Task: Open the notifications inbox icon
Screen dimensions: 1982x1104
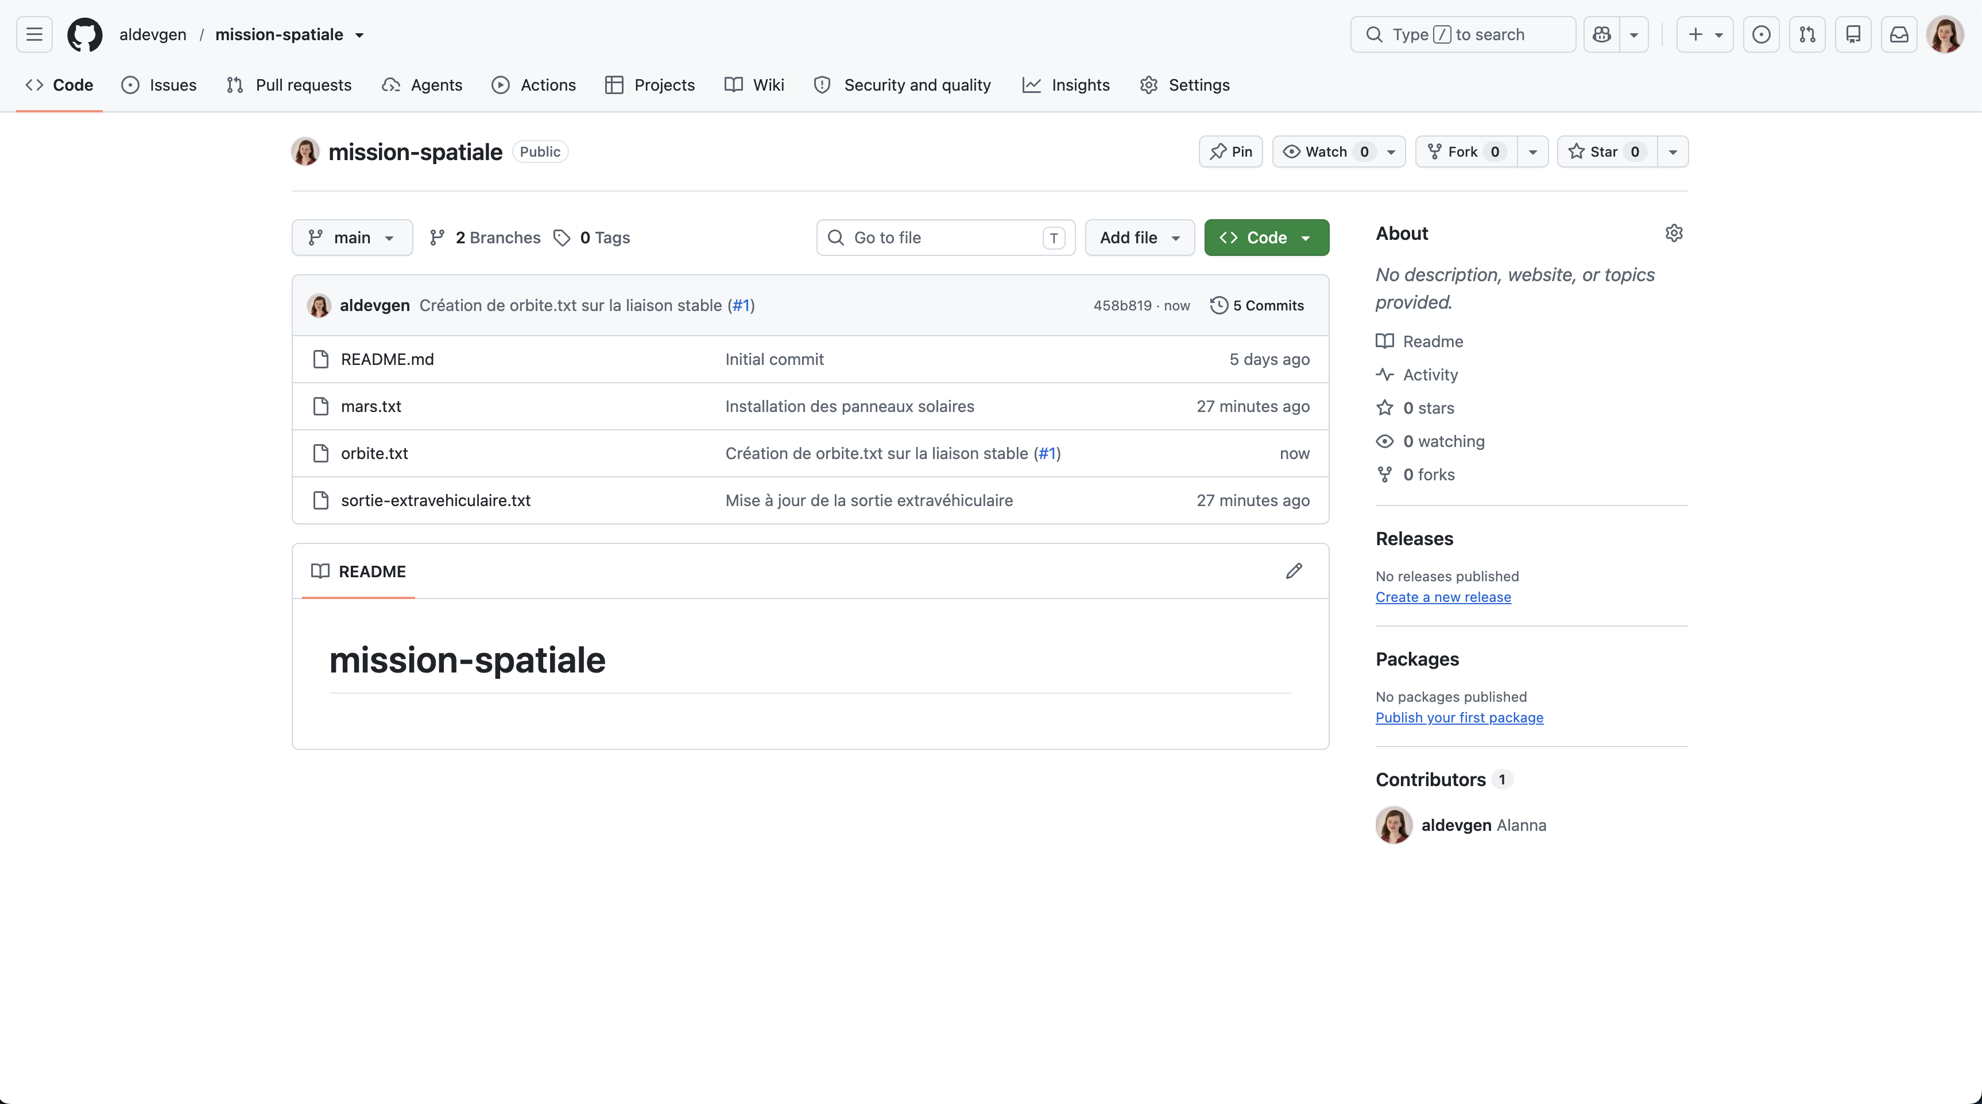Action: pyautogui.click(x=1899, y=34)
